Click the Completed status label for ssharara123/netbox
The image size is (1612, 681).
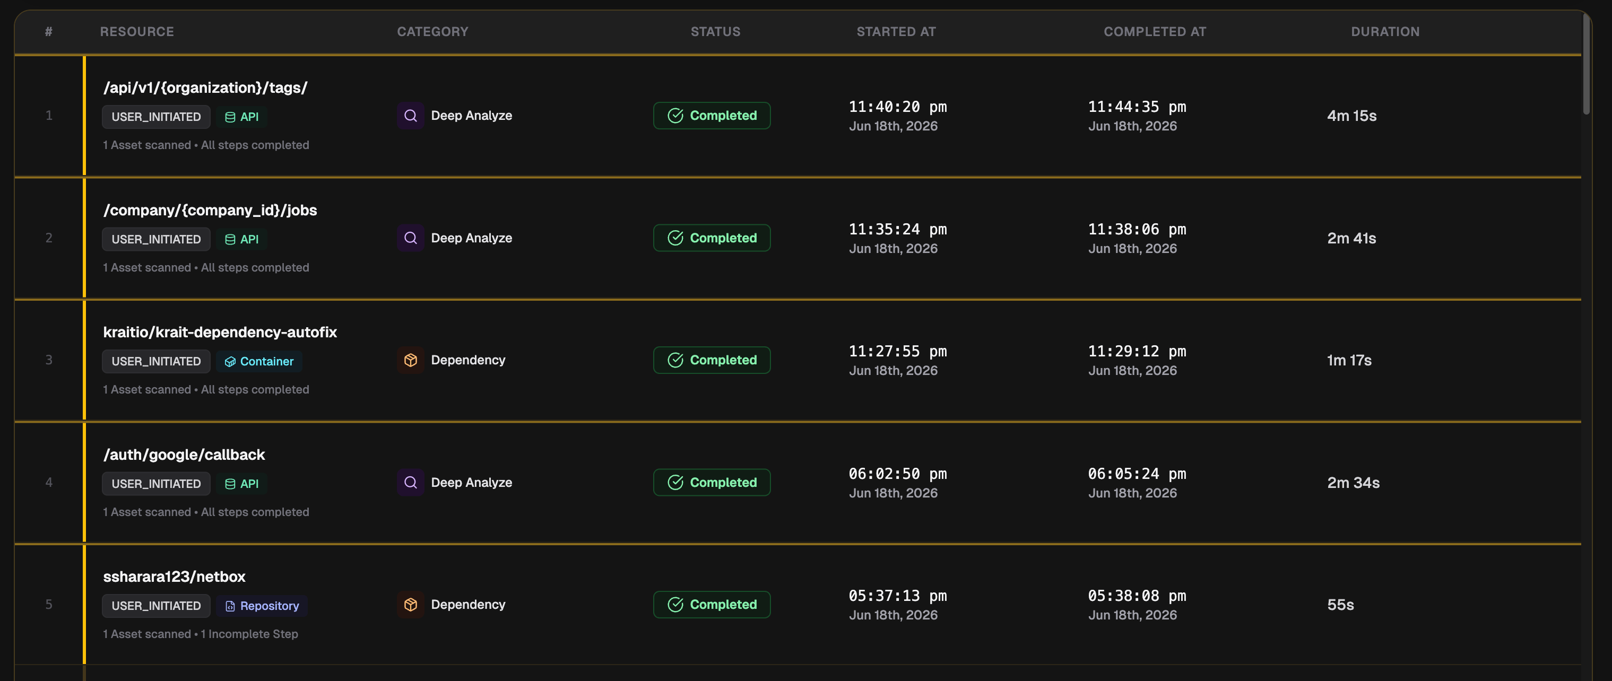pyautogui.click(x=723, y=605)
